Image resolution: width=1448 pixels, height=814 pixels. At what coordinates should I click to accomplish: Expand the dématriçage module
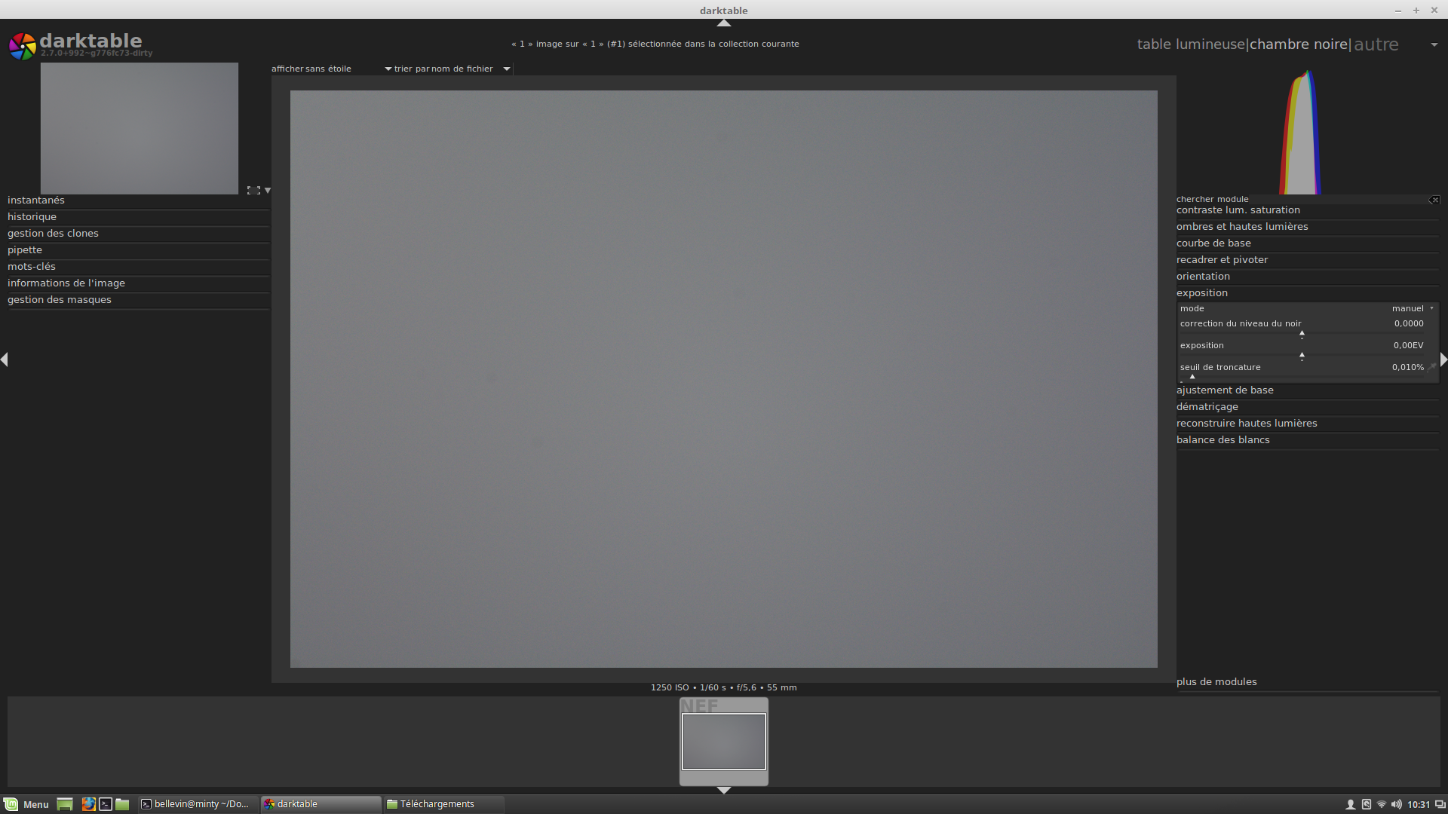click(1308, 407)
